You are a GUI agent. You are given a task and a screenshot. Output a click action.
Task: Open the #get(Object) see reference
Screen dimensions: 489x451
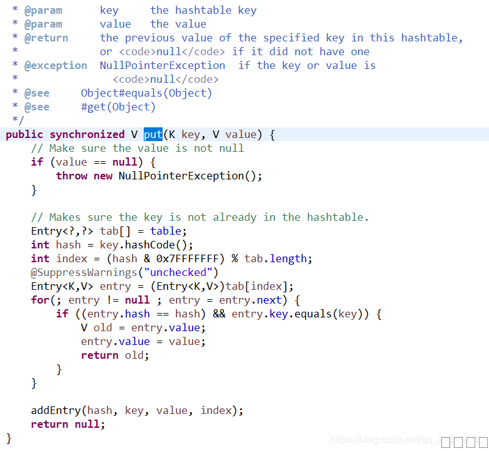click(x=118, y=107)
